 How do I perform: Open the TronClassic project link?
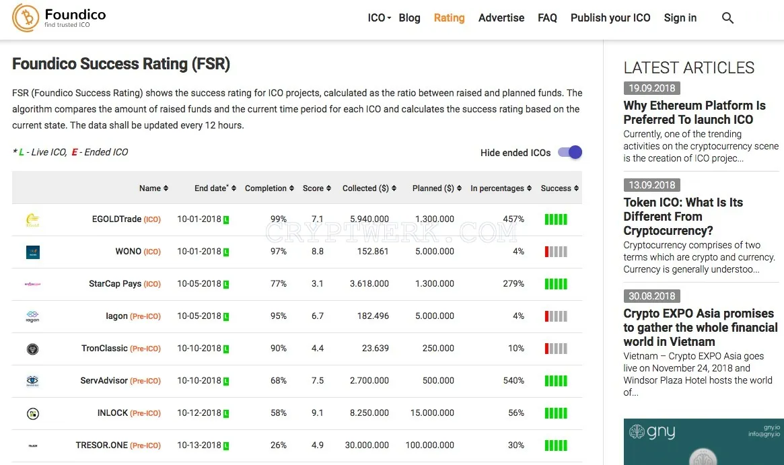click(104, 349)
